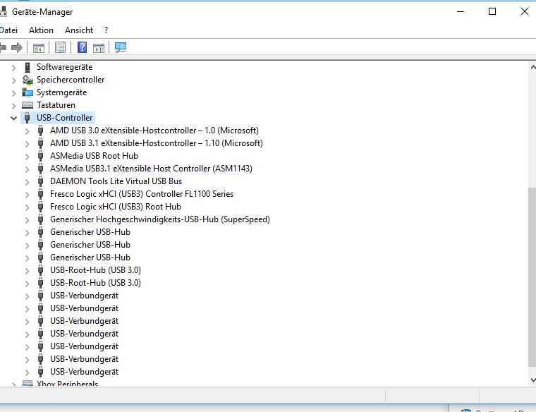The image size is (536, 412).
Task: Open the Ansicht menu
Action: pos(79,30)
